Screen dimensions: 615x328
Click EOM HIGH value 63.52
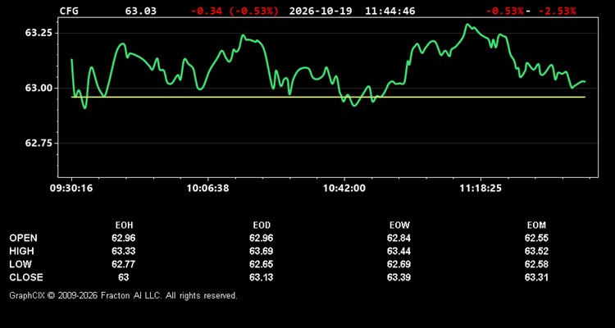click(536, 251)
